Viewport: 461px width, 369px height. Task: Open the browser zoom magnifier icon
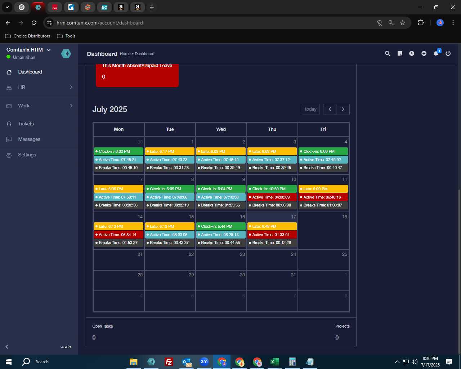[x=391, y=23]
